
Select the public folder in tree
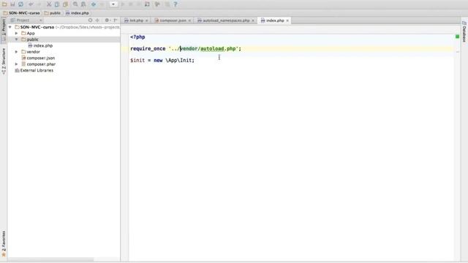(x=30, y=39)
